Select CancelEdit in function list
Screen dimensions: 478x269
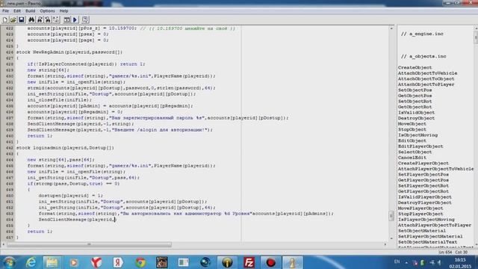click(x=412, y=158)
